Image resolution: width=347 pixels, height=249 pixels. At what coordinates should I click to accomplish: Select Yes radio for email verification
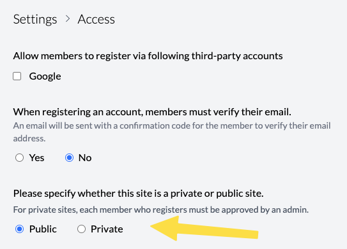(19, 158)
